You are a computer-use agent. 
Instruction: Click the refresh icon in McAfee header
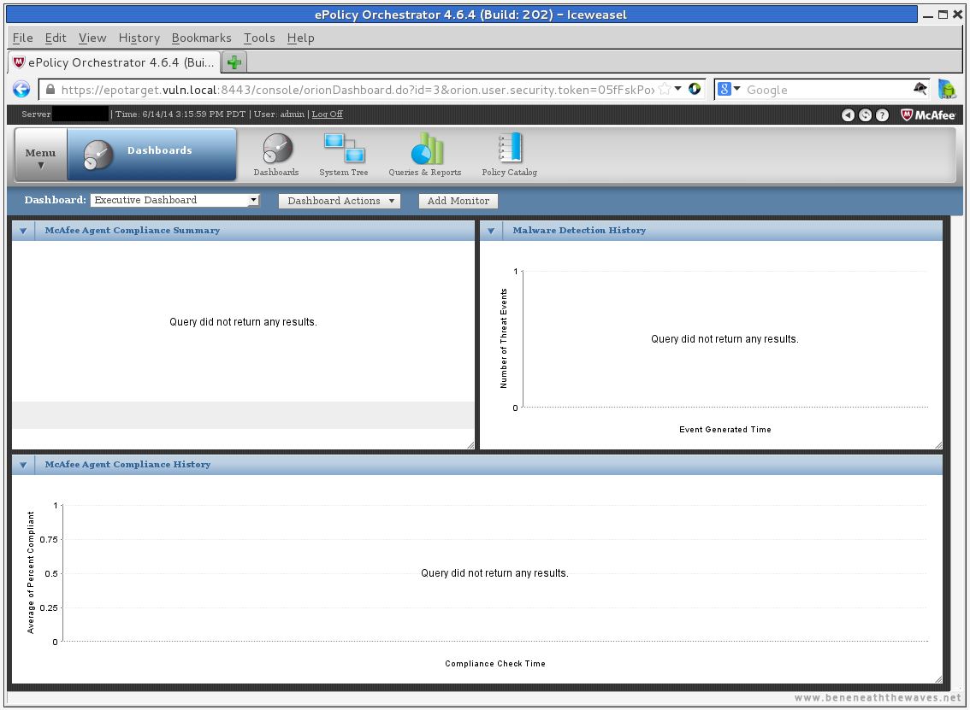tap(866, 115)
